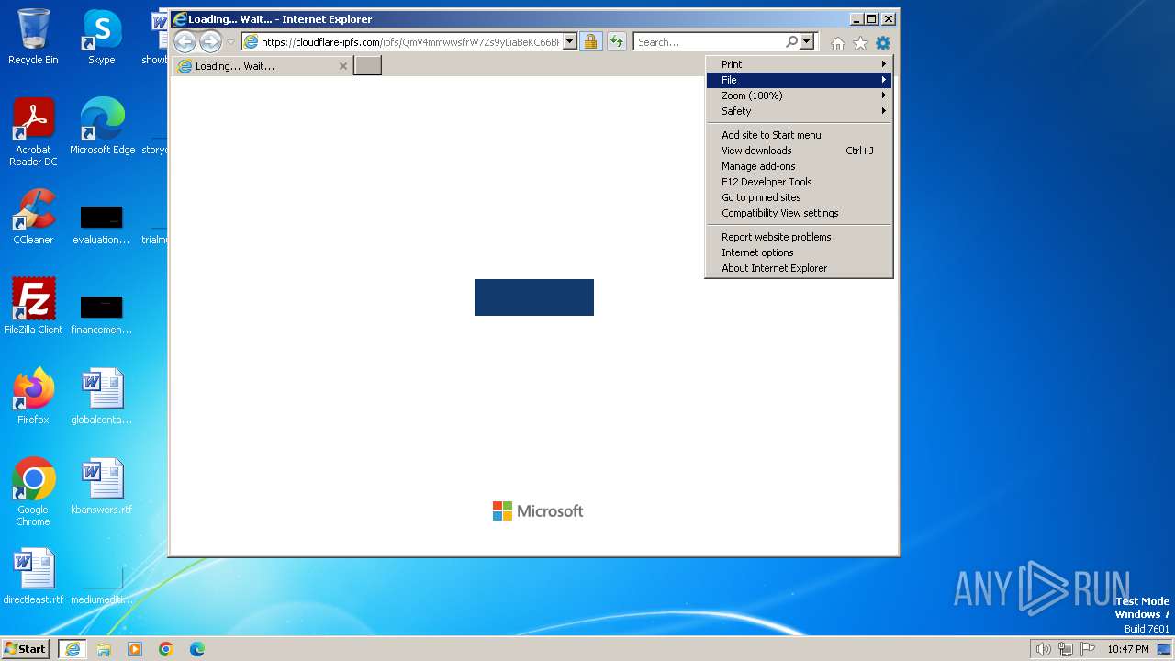Screen dimensions: 1175x661
Task: Close the 'Loading... Wait...' tab
Action: pos(343,66)
